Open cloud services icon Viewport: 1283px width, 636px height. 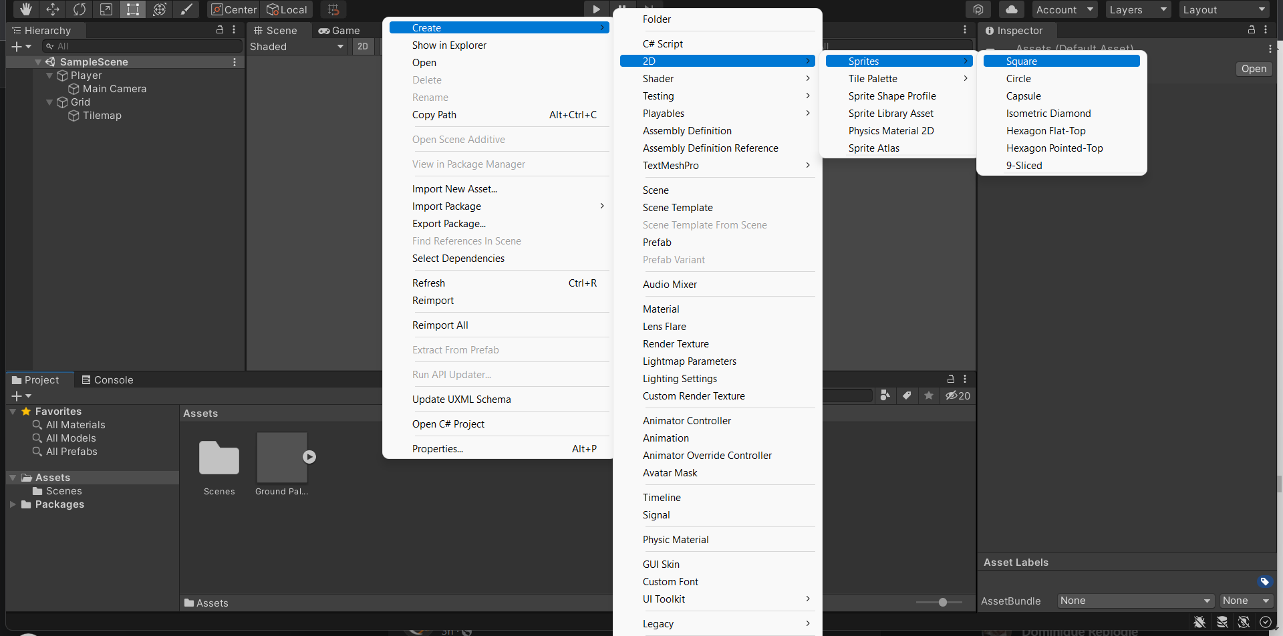click(x=1011, y=9)
